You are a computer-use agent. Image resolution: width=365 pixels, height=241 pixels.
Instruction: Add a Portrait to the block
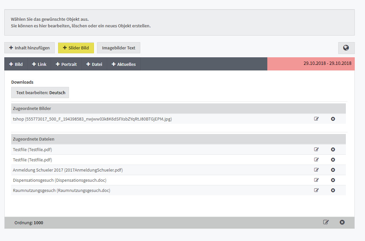pos(66,64)
